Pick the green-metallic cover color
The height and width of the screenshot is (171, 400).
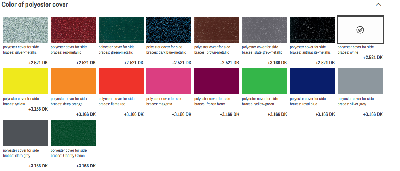click(x=121, y=29)
